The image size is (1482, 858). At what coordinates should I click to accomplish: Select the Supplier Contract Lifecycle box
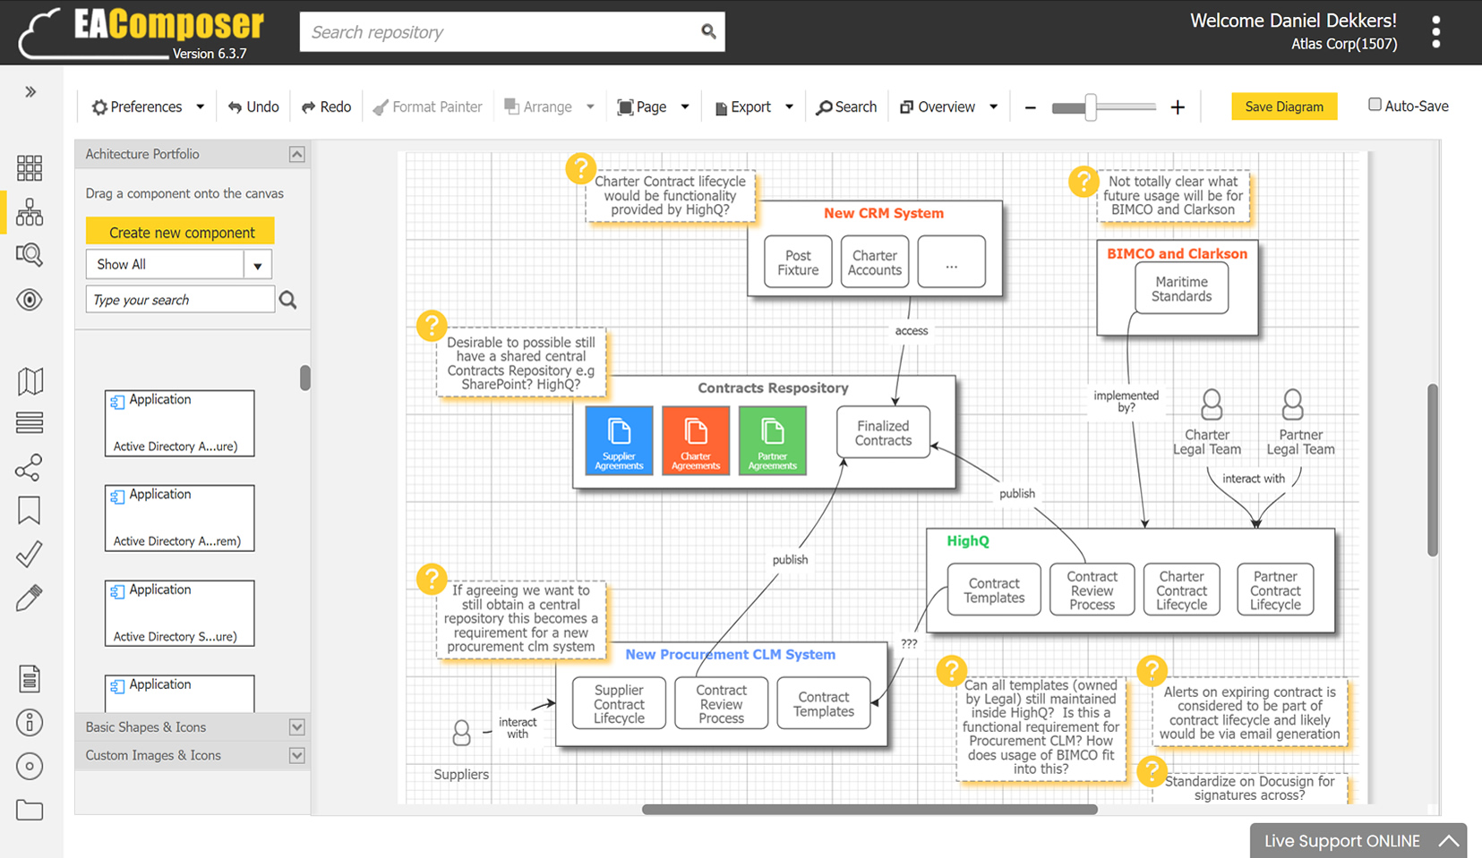[619, 703]
